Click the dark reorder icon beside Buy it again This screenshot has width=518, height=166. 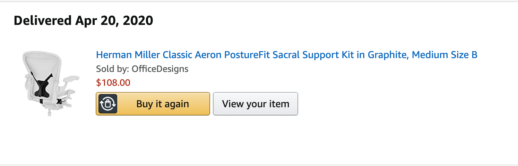[108, 104]
